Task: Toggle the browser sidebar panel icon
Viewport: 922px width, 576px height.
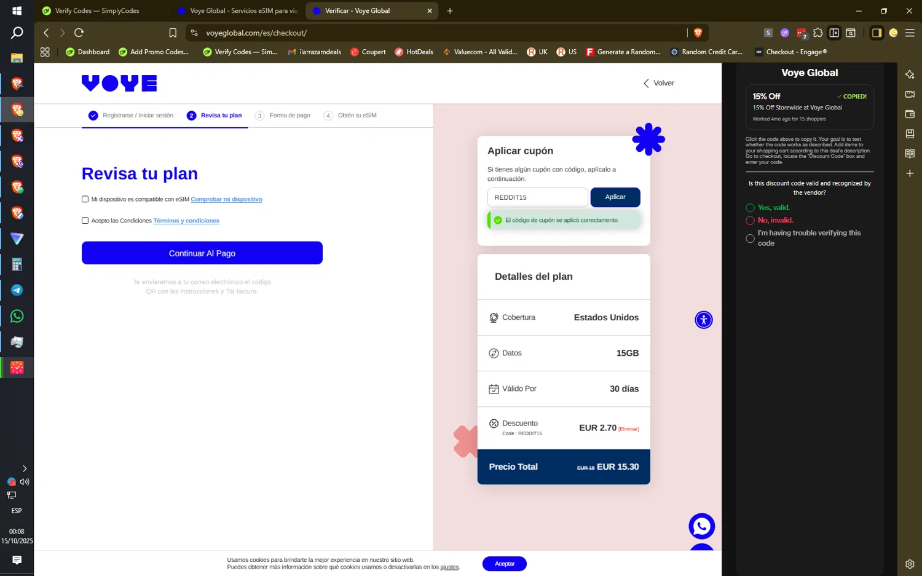Action: [x=877, y=33]
